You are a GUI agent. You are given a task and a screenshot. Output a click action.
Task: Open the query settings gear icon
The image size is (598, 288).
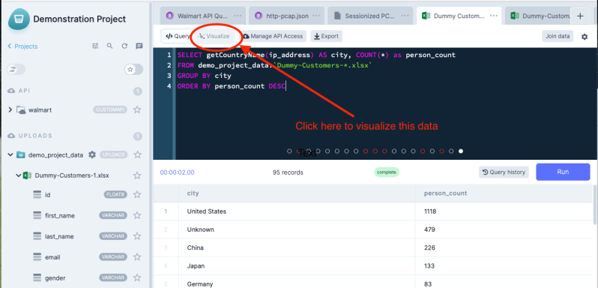(585, 37)
